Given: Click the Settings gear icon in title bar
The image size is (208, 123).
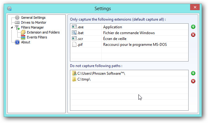Looking at the screenshot, I should 9,8.
